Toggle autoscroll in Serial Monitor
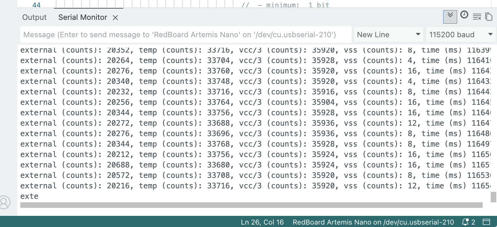Image resolution: width=497 pixels, height=227 pixels. coord(450,16)
